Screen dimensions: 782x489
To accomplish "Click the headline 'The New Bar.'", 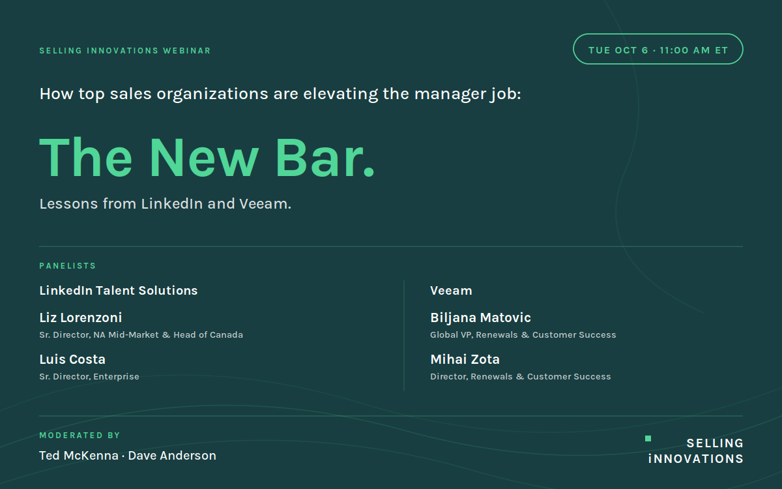I will coord(207,157).
